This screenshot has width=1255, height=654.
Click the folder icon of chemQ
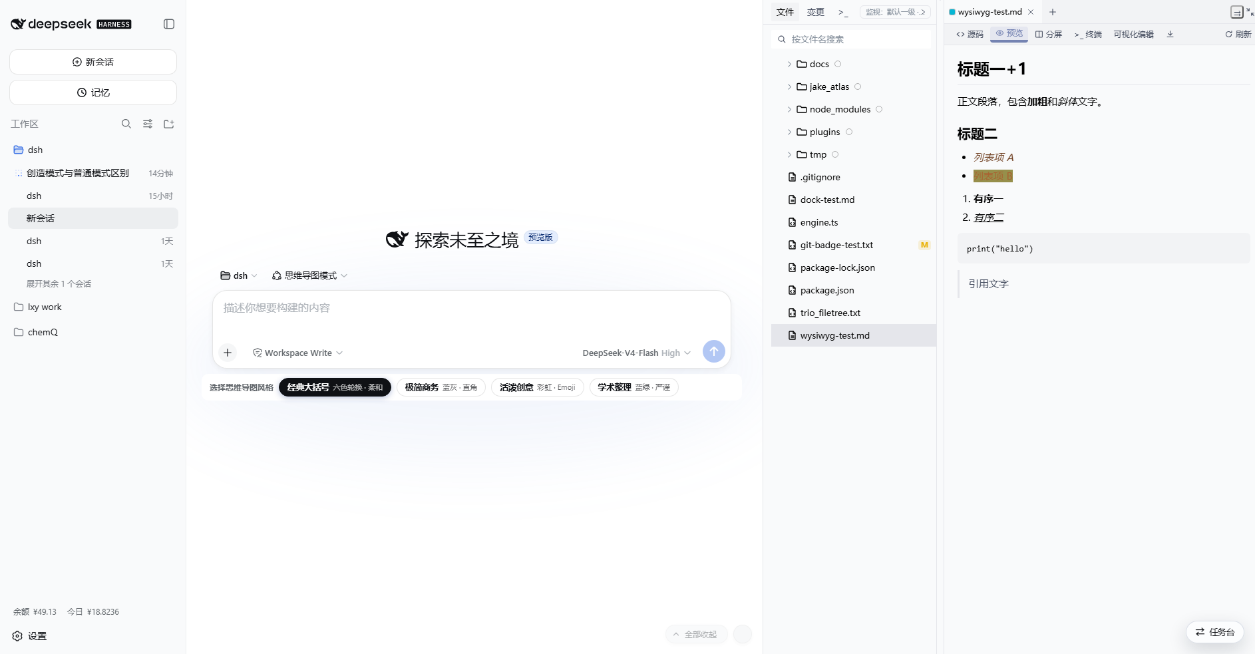[19, 332]
